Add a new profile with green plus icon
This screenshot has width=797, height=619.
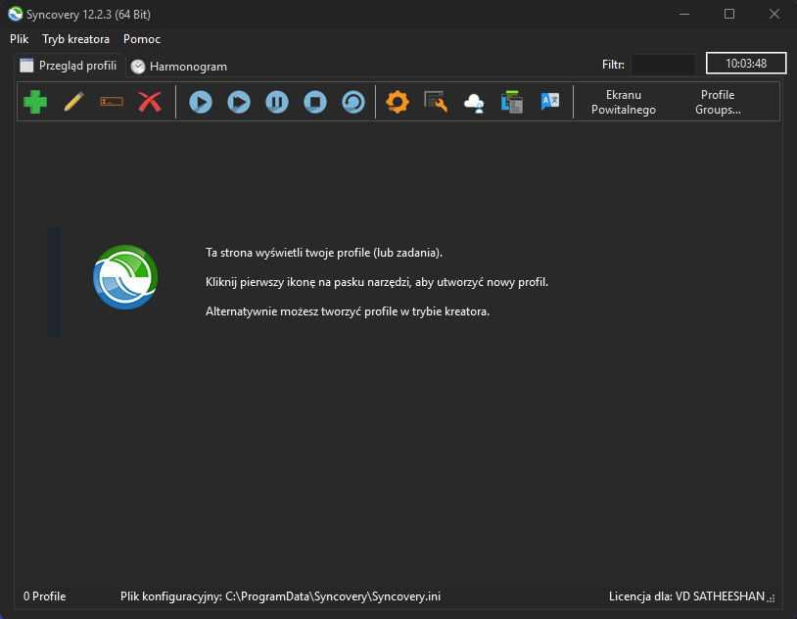35,102
